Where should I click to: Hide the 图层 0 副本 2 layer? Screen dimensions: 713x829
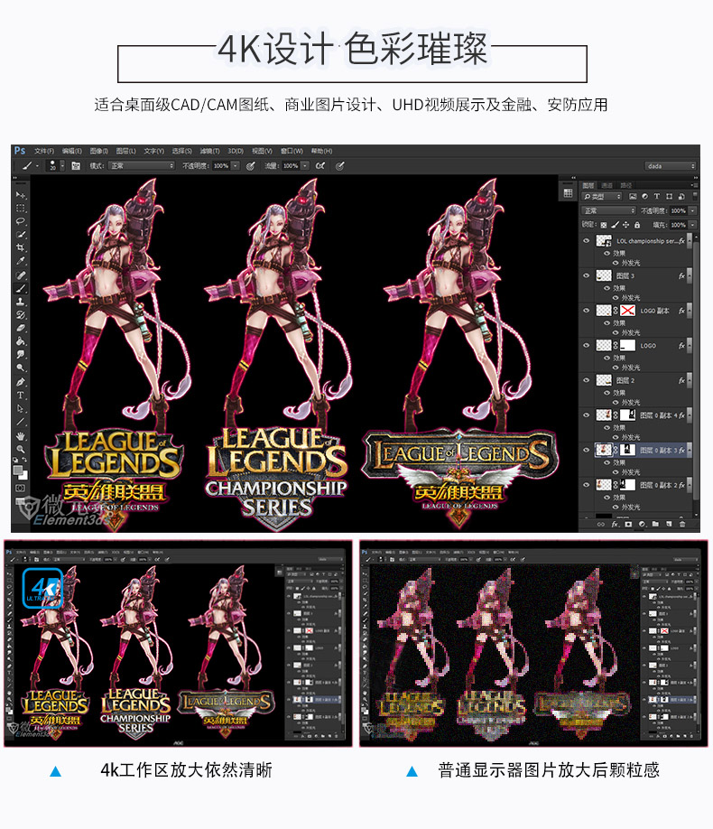pos(586,485)
